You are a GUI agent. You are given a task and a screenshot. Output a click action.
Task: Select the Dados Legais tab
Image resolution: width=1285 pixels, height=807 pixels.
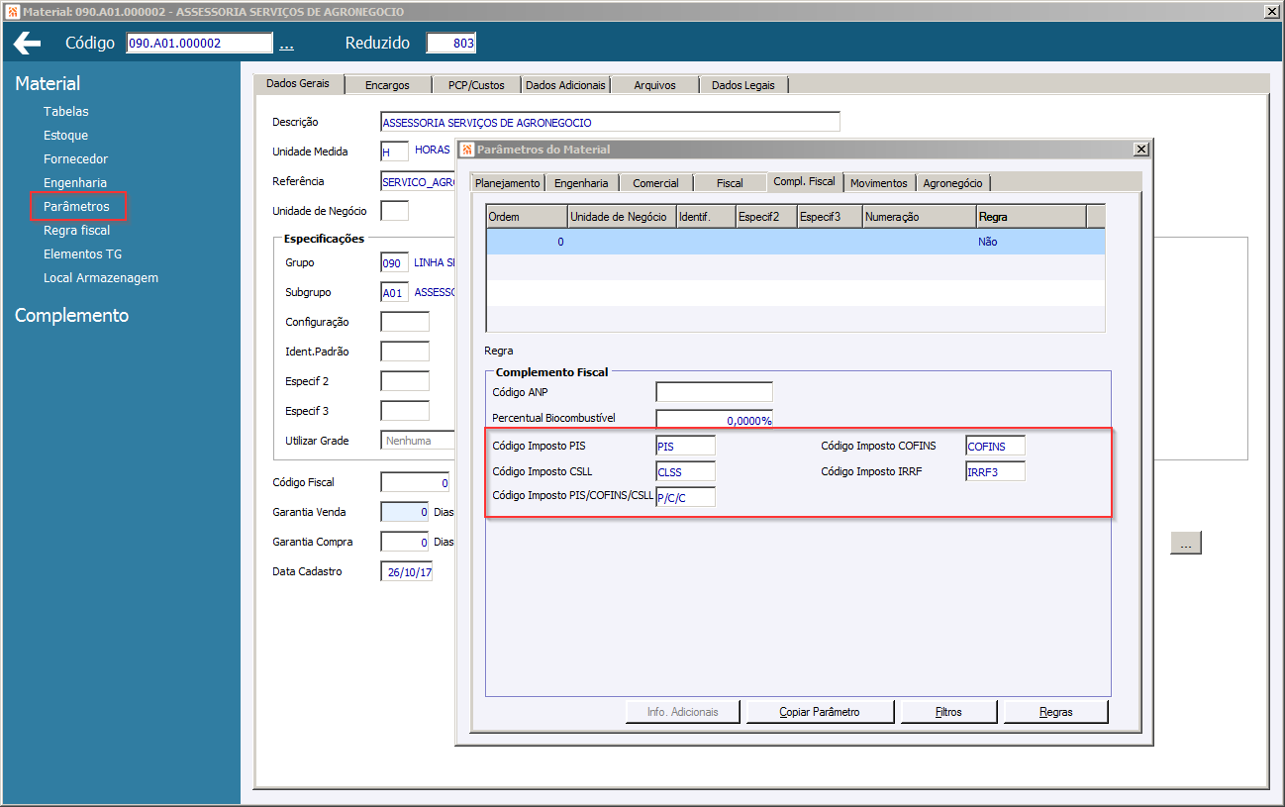[742, 85]
